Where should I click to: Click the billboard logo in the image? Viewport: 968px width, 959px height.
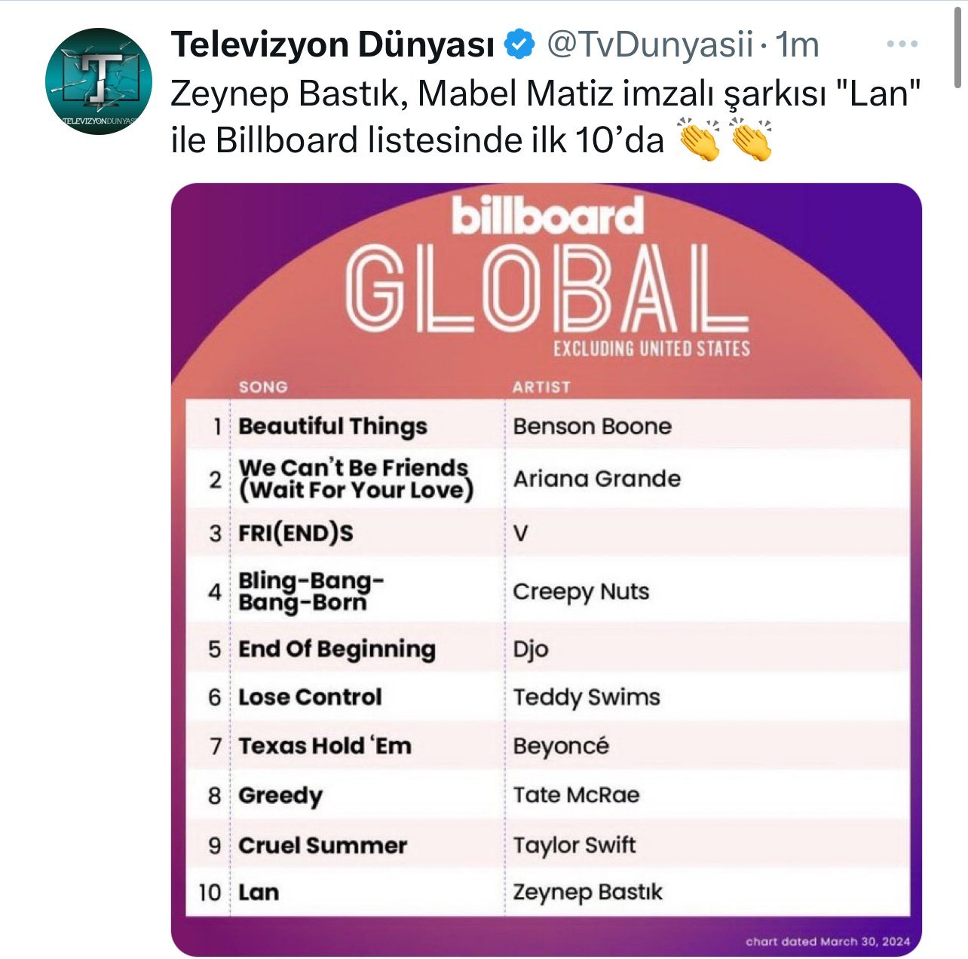click(x=547, y=217)
